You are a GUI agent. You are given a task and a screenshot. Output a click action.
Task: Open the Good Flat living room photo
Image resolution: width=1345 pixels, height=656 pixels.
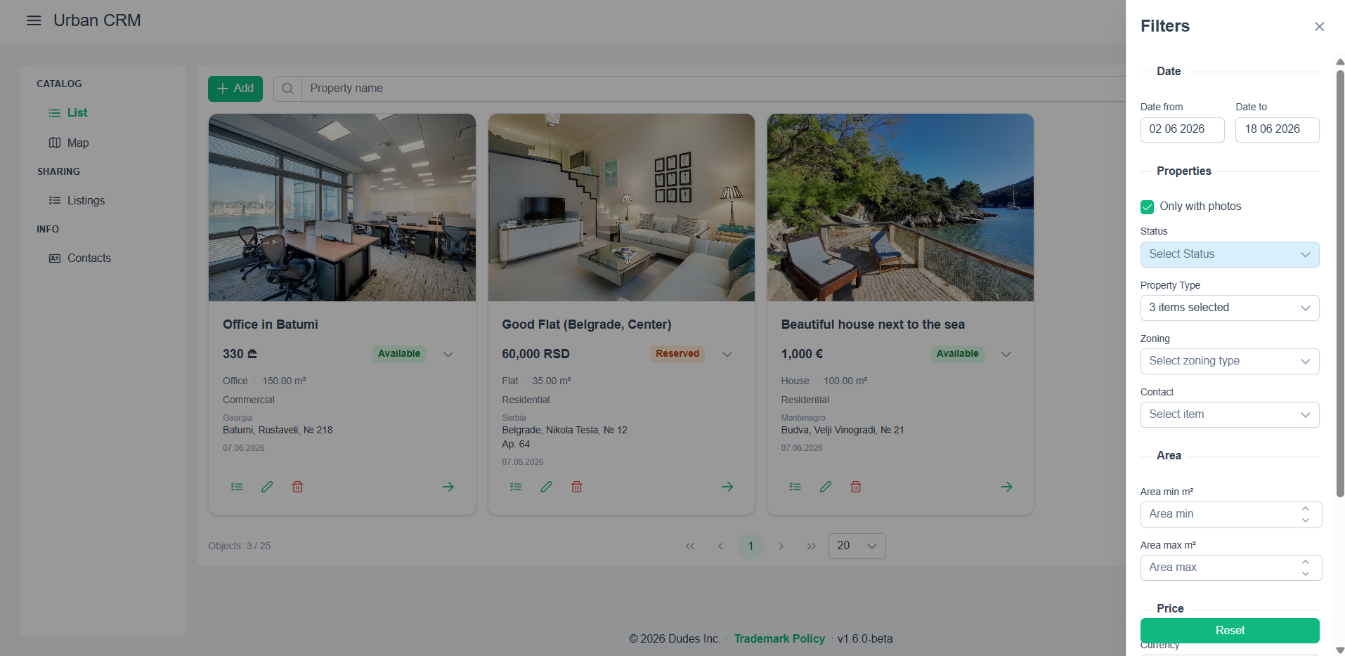621,208
